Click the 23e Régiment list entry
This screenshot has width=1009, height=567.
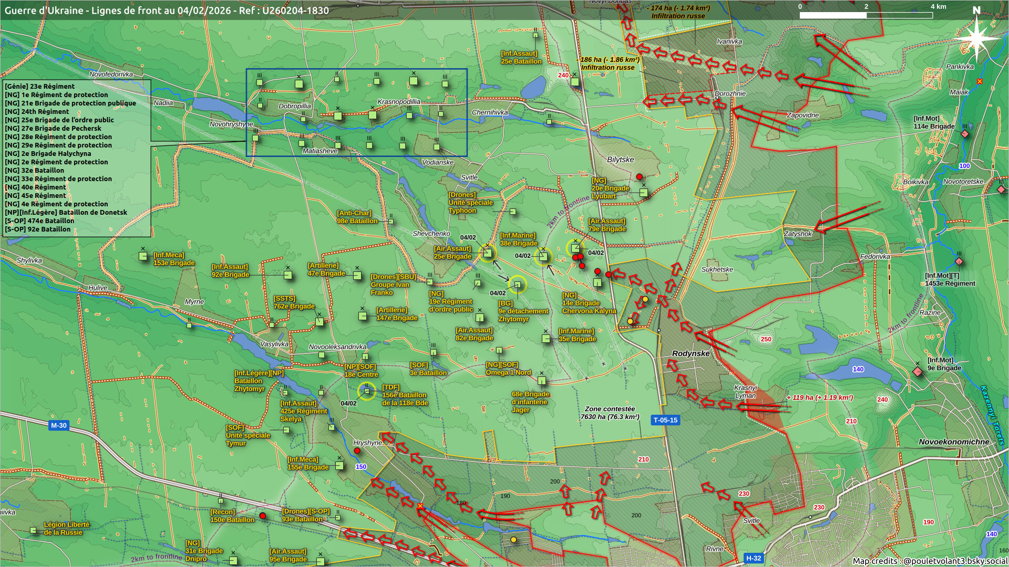[x=40, y=87]
